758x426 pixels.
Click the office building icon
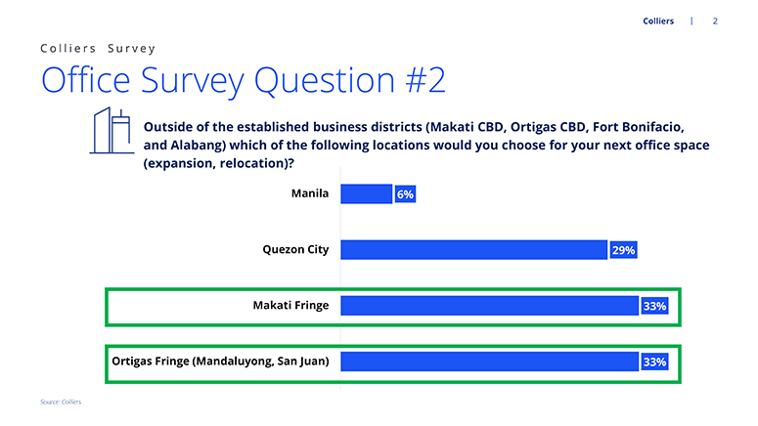(111, 130)
